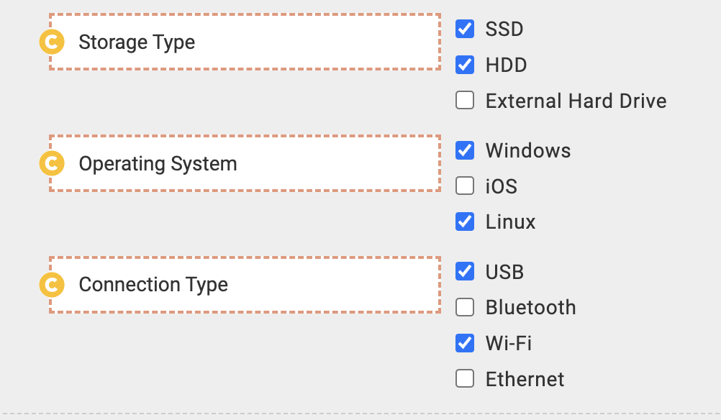The height and width of the screenshot is (420, 721).
Task: Click the iOS option label
Action: (502, 186)
